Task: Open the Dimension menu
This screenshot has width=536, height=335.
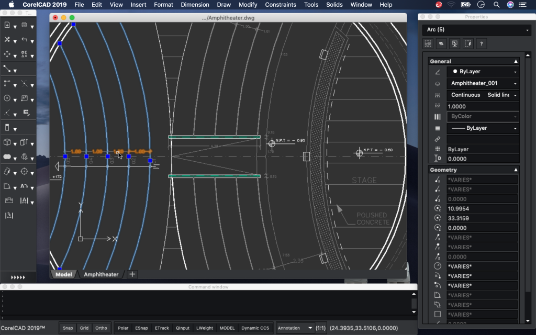Action: coord(195,5)
